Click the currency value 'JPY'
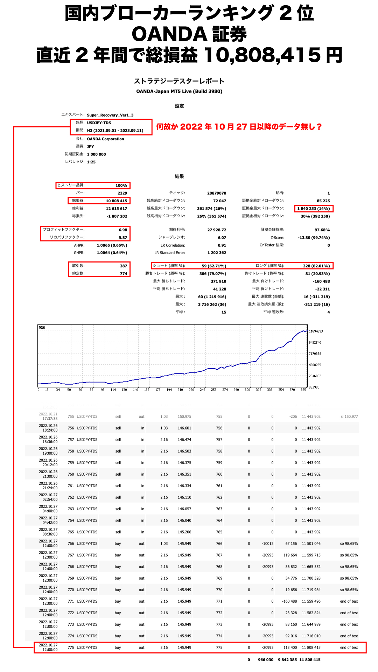 pyautogui.click(x=90, y=147)
